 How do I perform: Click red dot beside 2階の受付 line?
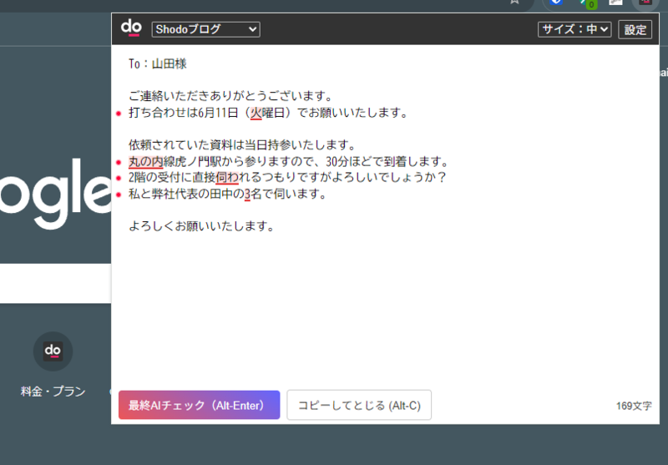[x=119, y=178]
